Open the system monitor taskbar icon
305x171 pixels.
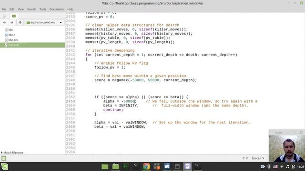tap(126, 167)
